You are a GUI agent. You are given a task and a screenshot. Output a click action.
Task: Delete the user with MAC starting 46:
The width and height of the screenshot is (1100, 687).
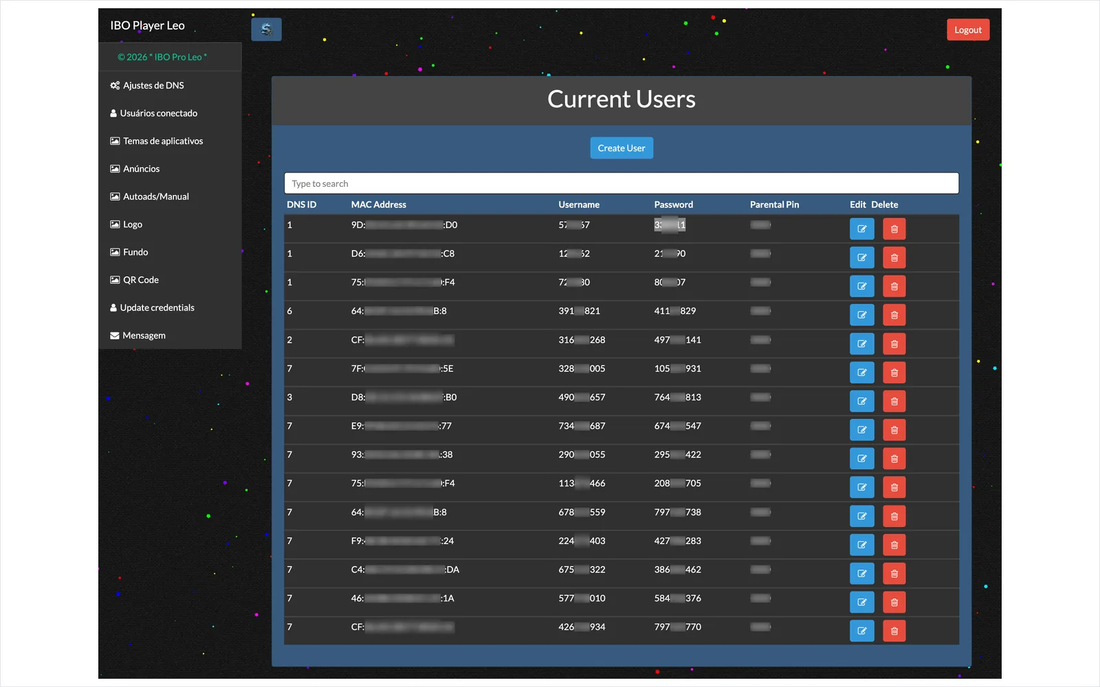coord(894,602)
